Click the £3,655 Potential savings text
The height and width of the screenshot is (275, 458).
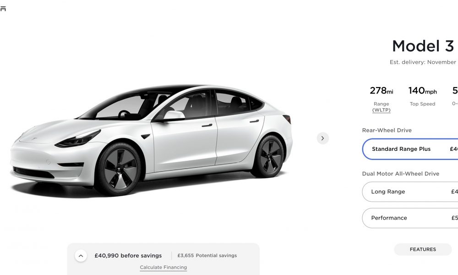click(207, 255)
